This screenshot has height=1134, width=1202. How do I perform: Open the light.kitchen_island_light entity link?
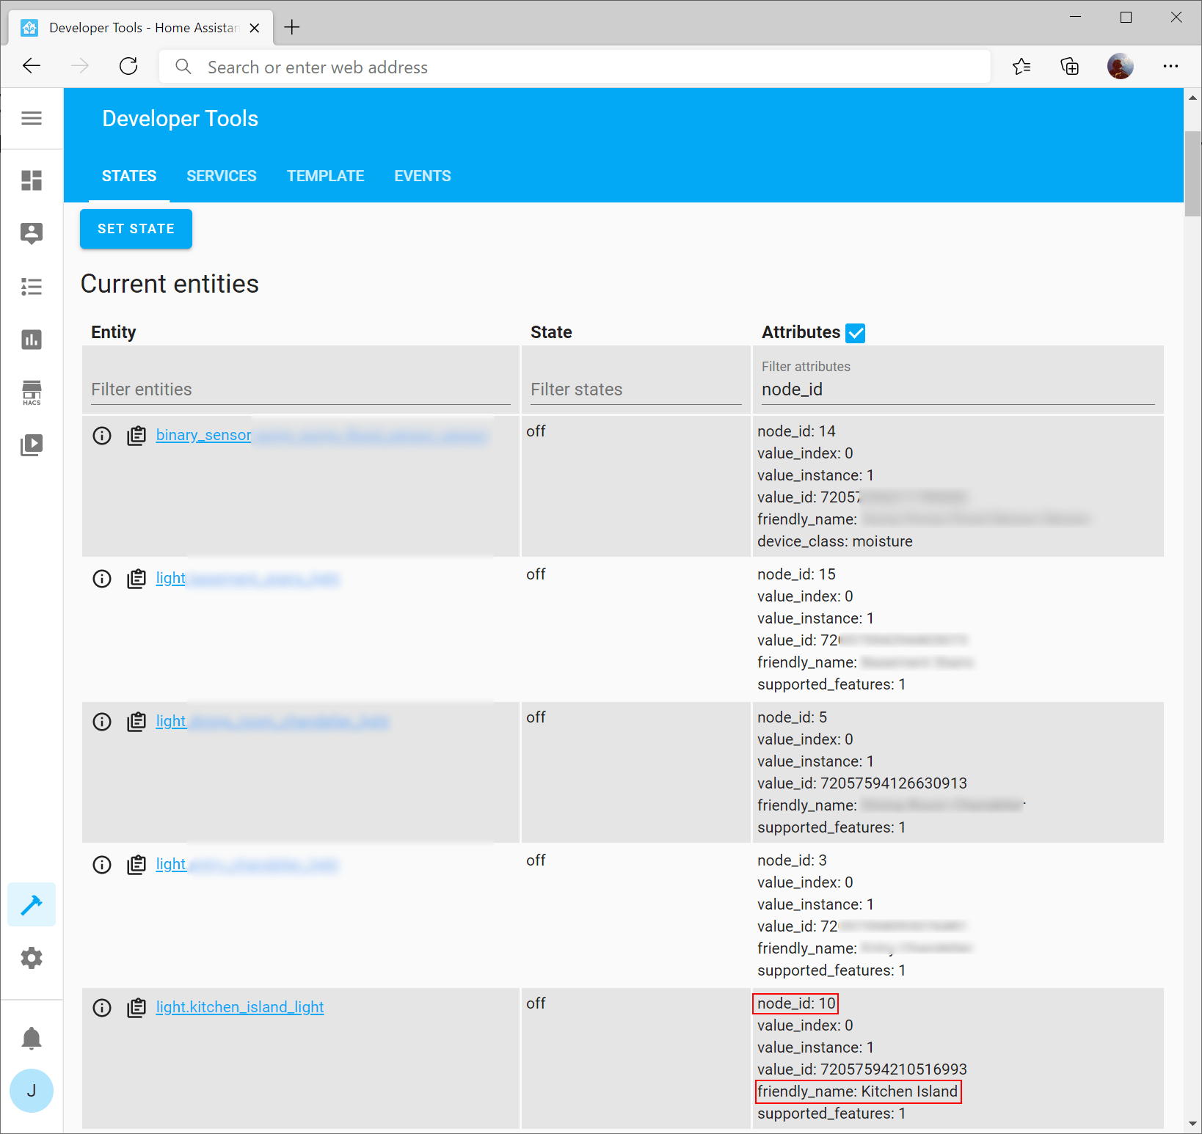(x=240, y=1007)
